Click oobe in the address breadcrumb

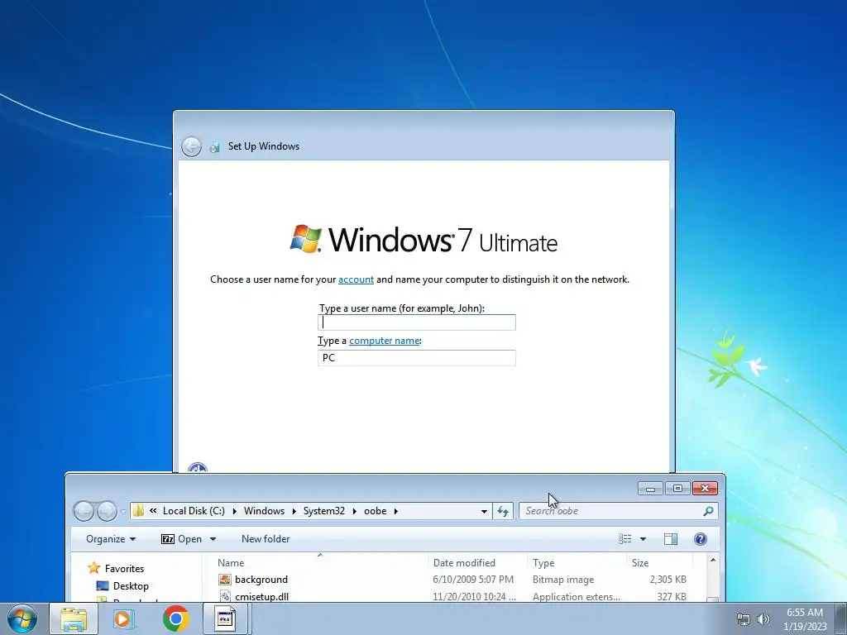(x=375, y=511)
